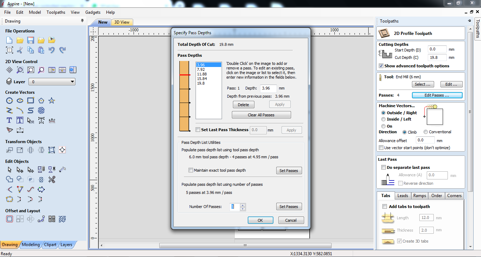Open the Gadgets menu
This screenshot has width=481, height=257.
[93, 12]
